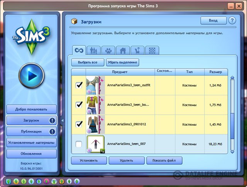
Task: Click the AnnaMariaSims_teen_007 item name
Action: pyautogui.click(x=126, y=144)
